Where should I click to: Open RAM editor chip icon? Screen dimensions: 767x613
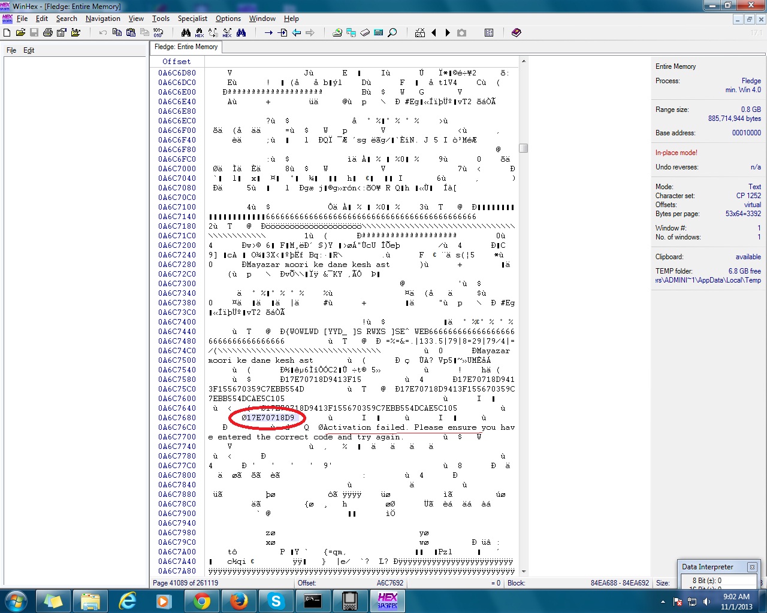click(x=365, y=32)
